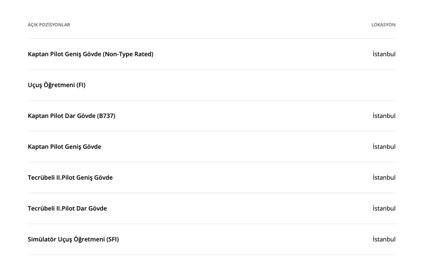Click empty location cell of Uçuş Öğretmeni row
Screen dimensions: 424x260
tap(384, 85)
